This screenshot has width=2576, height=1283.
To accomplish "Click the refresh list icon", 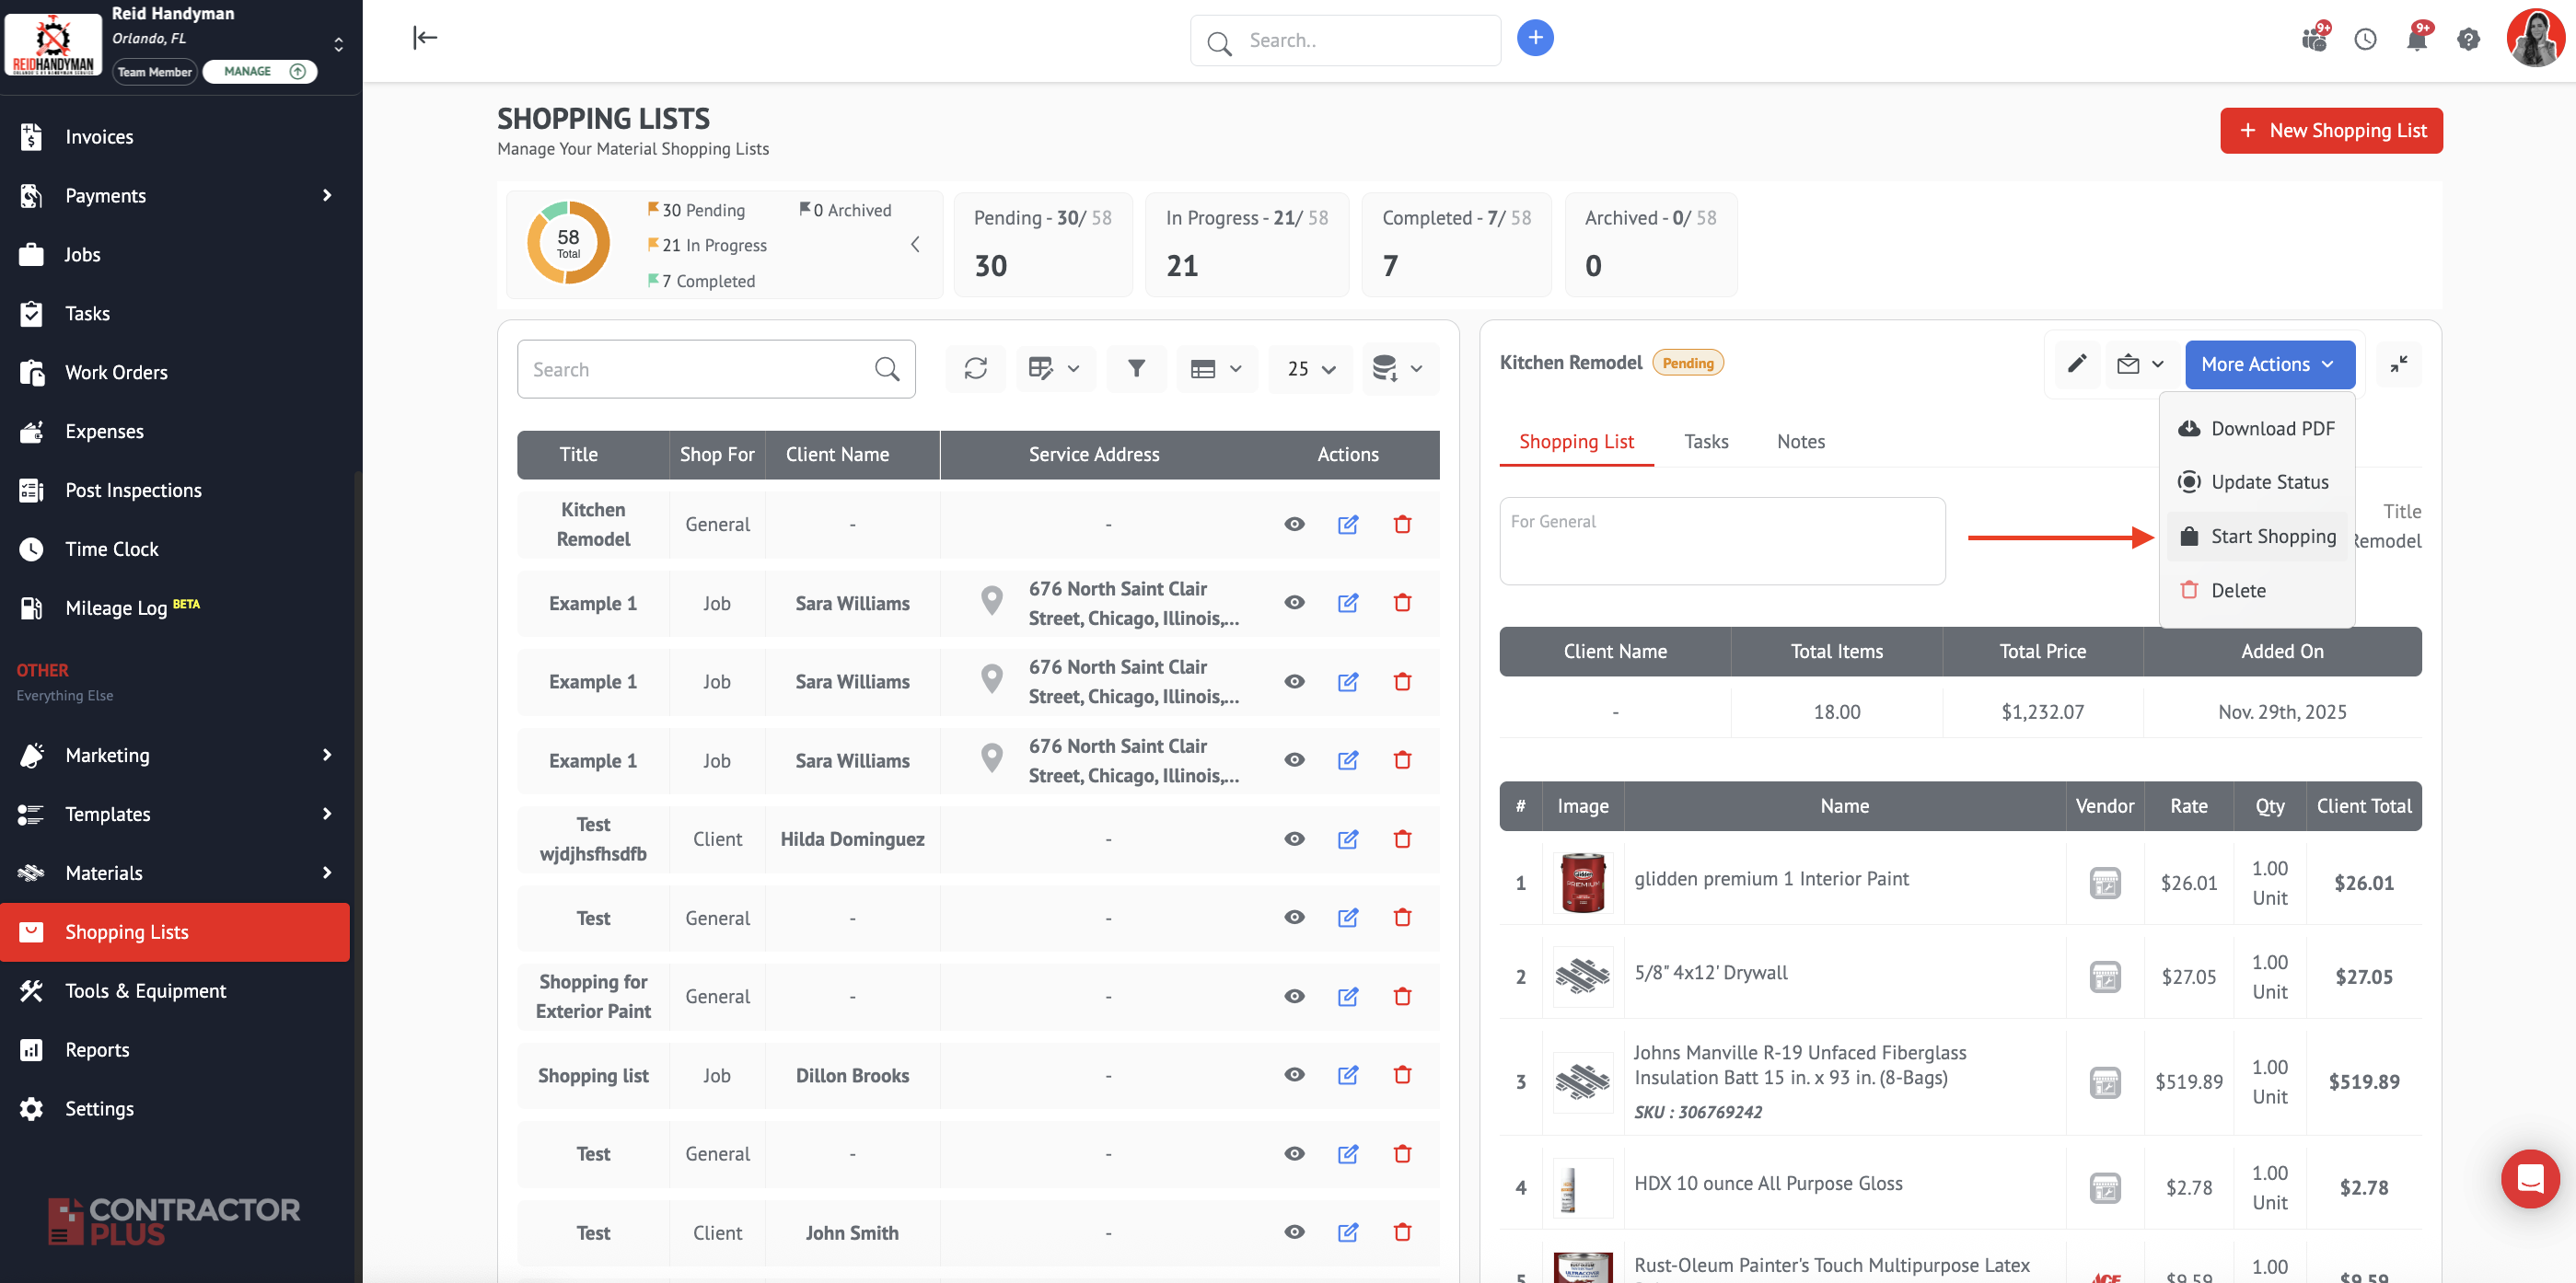I will (975, 369).
